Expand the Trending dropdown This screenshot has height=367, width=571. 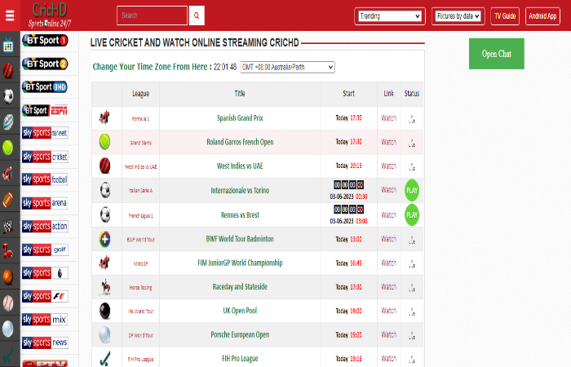(390, 16)
